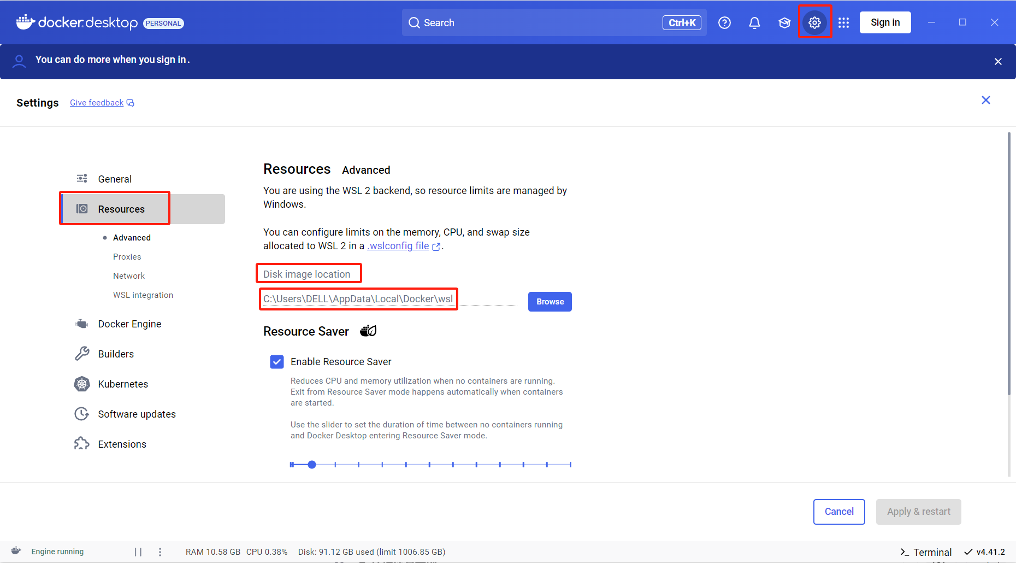Image resolution: width=1016 pixels, height=563 pixels.
Task: Open the Terminal from the status bar
Action: 926,552
